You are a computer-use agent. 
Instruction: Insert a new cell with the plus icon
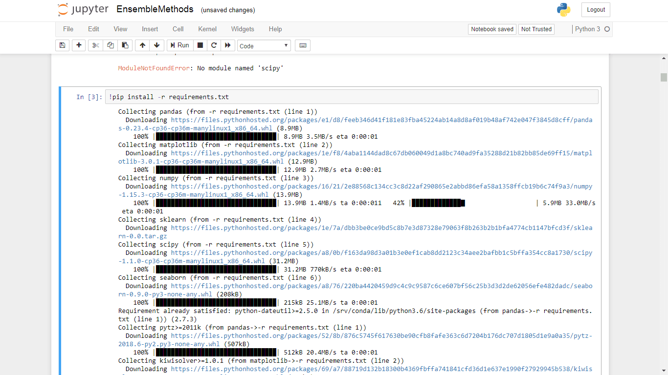79,45
